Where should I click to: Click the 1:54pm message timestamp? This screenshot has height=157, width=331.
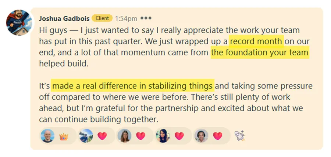[126, 18]
